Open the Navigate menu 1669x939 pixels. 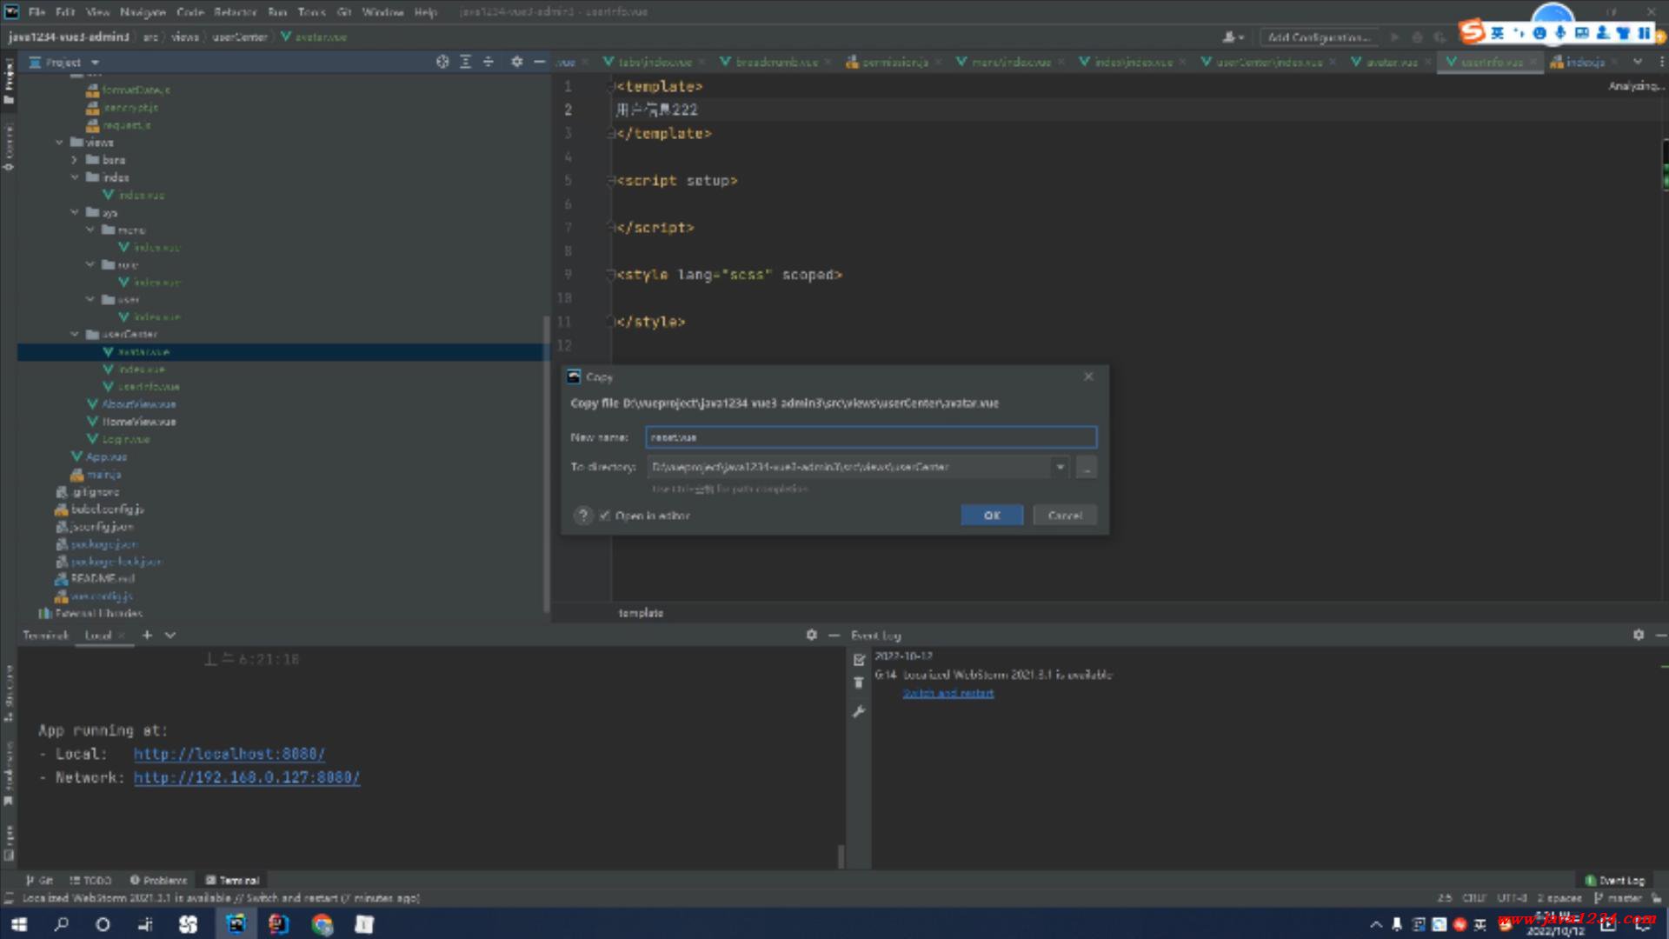point(143,12)
